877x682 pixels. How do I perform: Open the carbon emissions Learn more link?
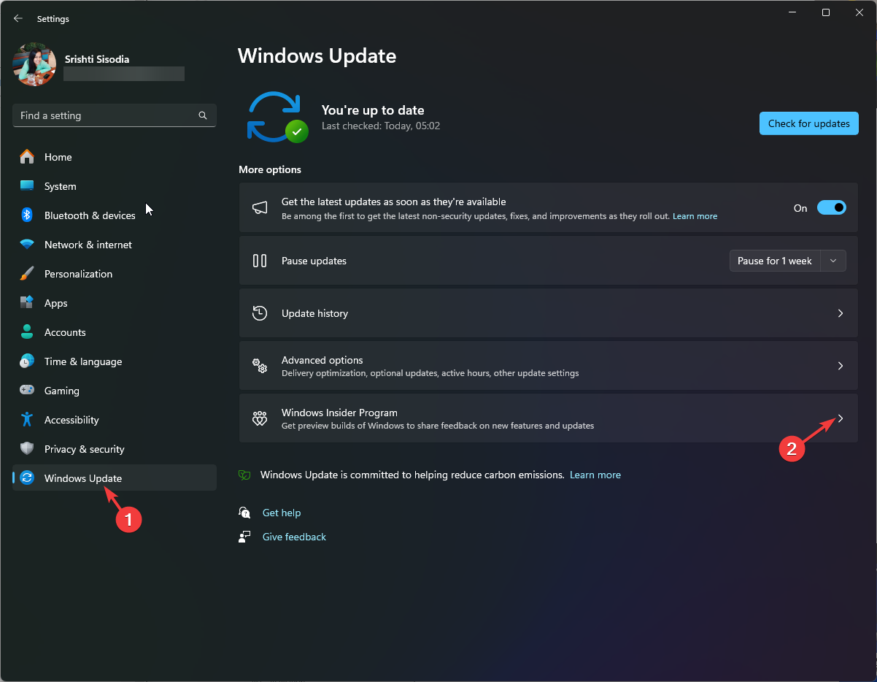(595, 475)
